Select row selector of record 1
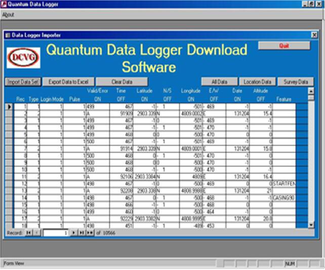325x270 pixels. click(x=9, y=107)
